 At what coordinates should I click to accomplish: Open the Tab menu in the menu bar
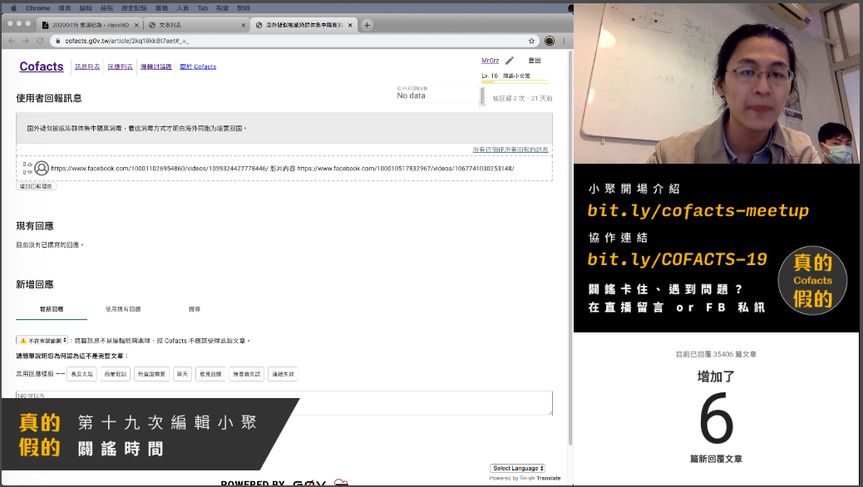203,8
